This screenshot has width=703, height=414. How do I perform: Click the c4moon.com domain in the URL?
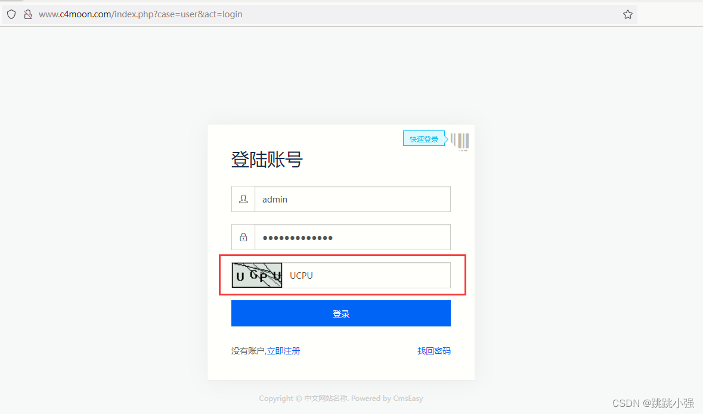point(86,14)
